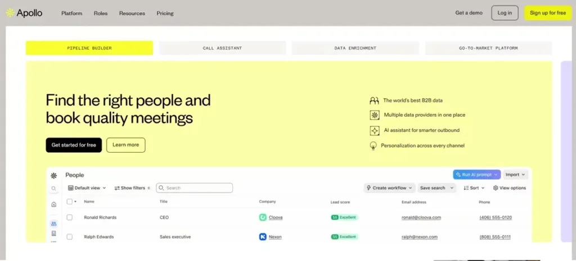Viewport: 576px width, 261px height.
Task: Open the Create workflow dropdown
Action: (389, 188)
